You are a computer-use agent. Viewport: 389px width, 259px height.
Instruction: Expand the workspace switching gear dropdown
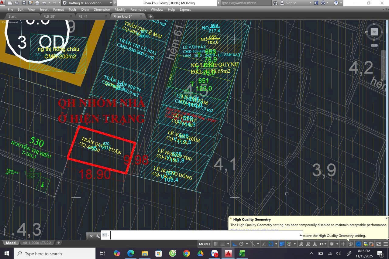334,244
